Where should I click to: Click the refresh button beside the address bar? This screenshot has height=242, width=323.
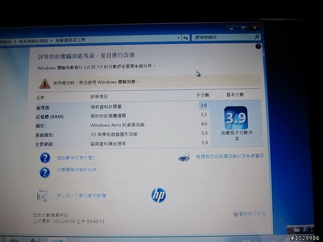coord(185,38)
